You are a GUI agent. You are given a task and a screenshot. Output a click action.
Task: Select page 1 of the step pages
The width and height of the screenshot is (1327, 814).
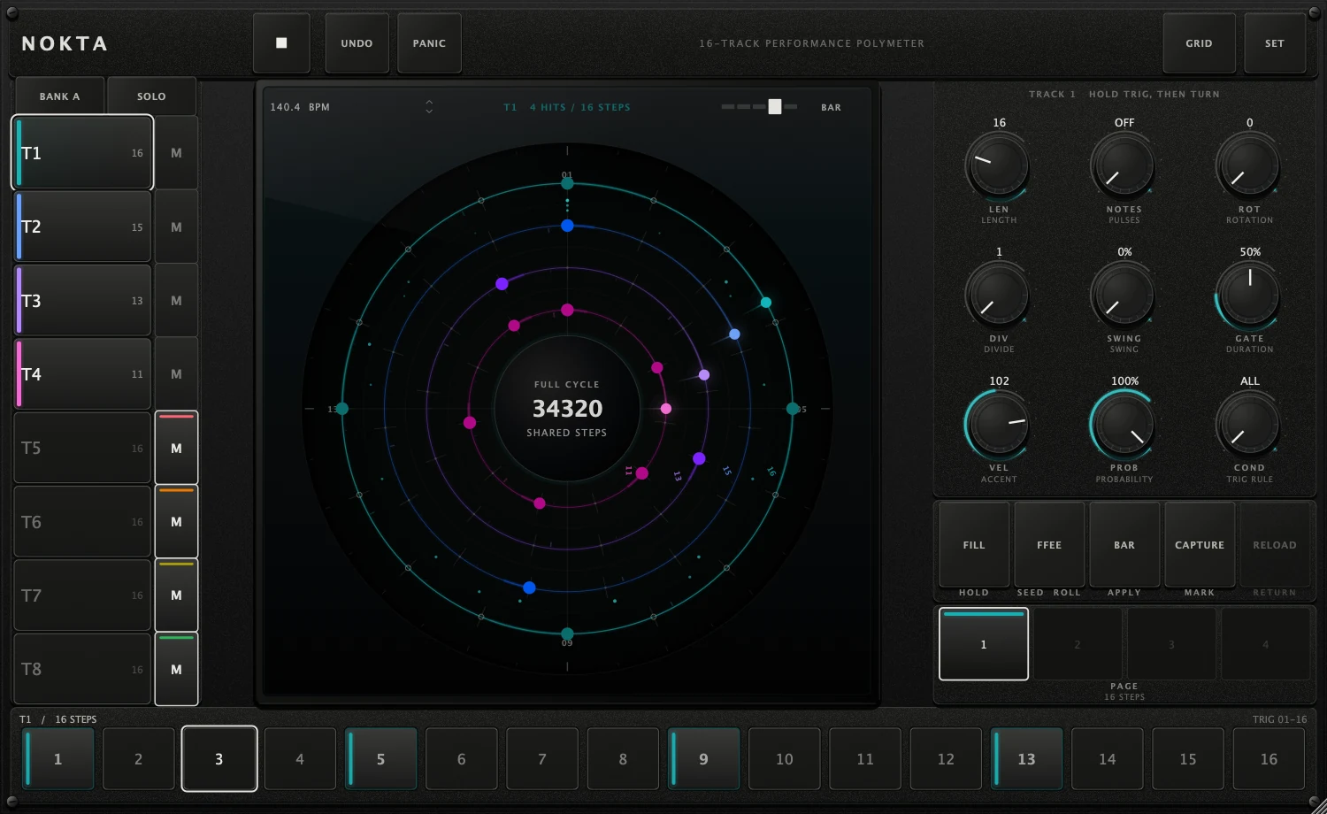pyautogui.click(x=984, y=644)
